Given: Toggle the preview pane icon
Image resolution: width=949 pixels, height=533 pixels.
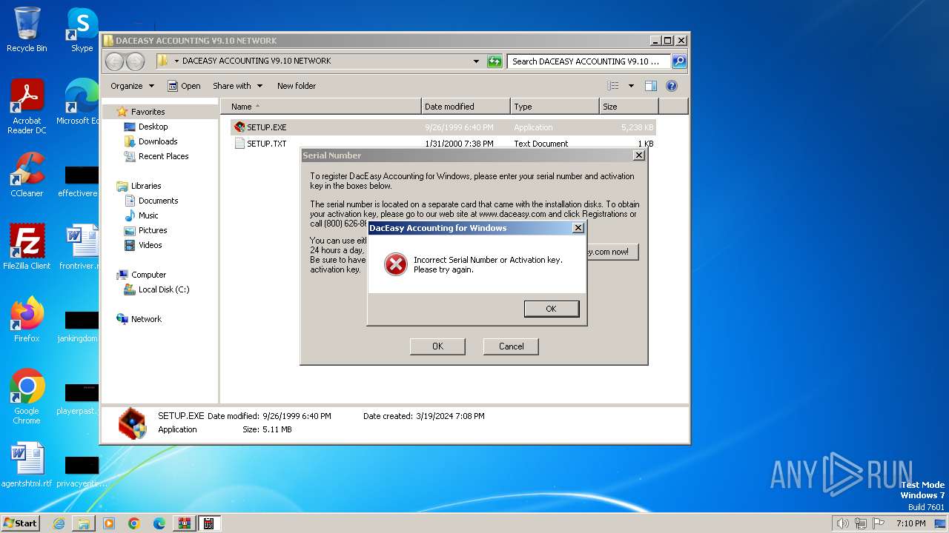Looking at the screenshot, I should coord(651,86).
